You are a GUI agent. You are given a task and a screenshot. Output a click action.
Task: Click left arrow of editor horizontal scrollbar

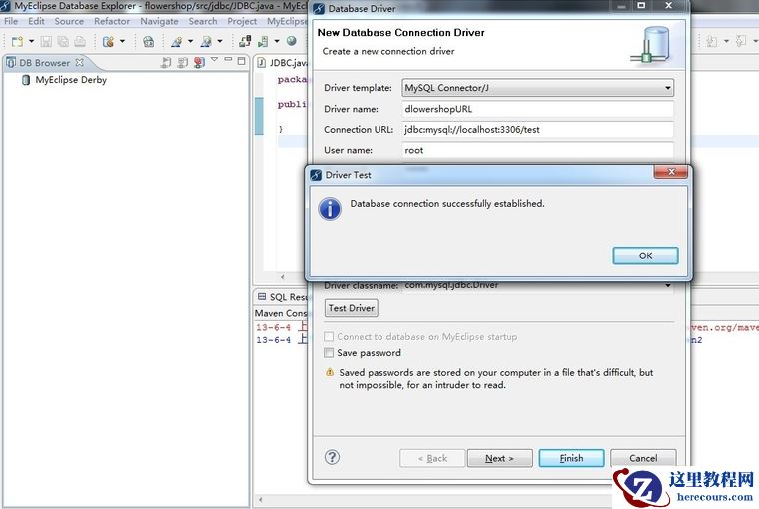click(283, 277)
